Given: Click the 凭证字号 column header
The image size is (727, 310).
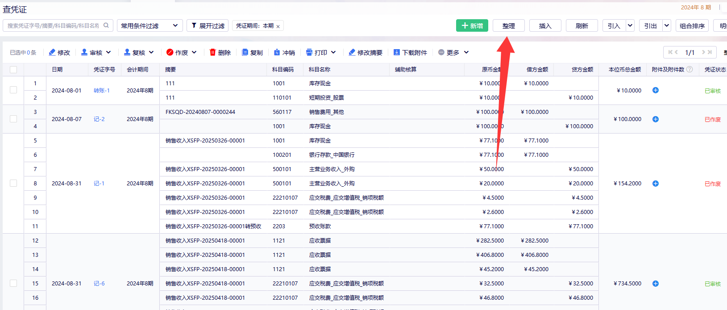Looking at the screenshot, I should tap(104, 70).
